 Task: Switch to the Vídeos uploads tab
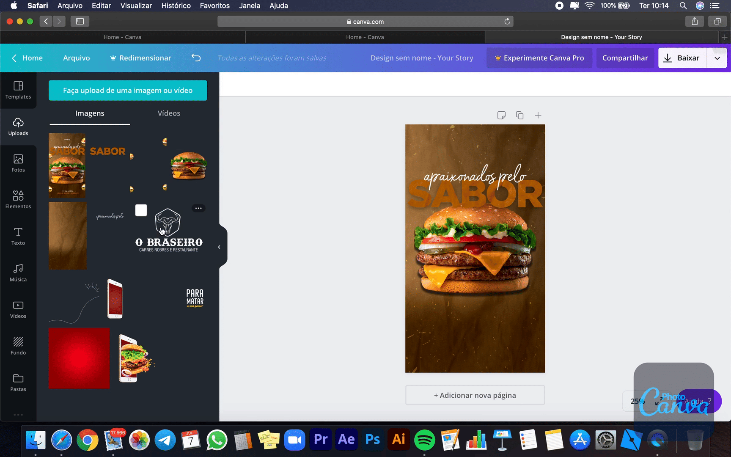[x=169, y=113]
